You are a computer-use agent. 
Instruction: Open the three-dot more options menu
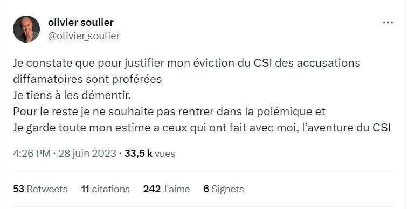point(388,23)
